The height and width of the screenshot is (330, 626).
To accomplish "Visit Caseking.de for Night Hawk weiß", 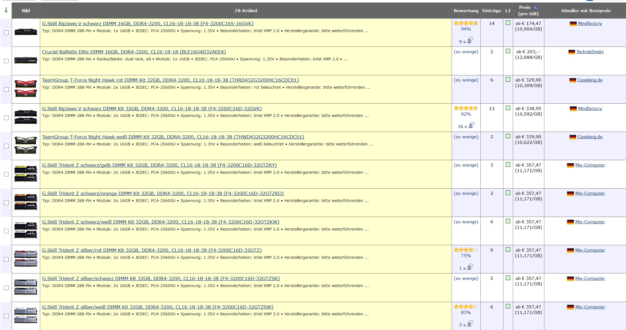I will tap(590, 137).
